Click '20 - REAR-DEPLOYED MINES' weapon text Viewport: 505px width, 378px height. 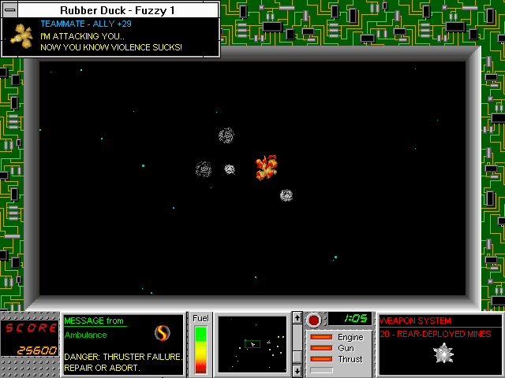(x=436, y=334)
